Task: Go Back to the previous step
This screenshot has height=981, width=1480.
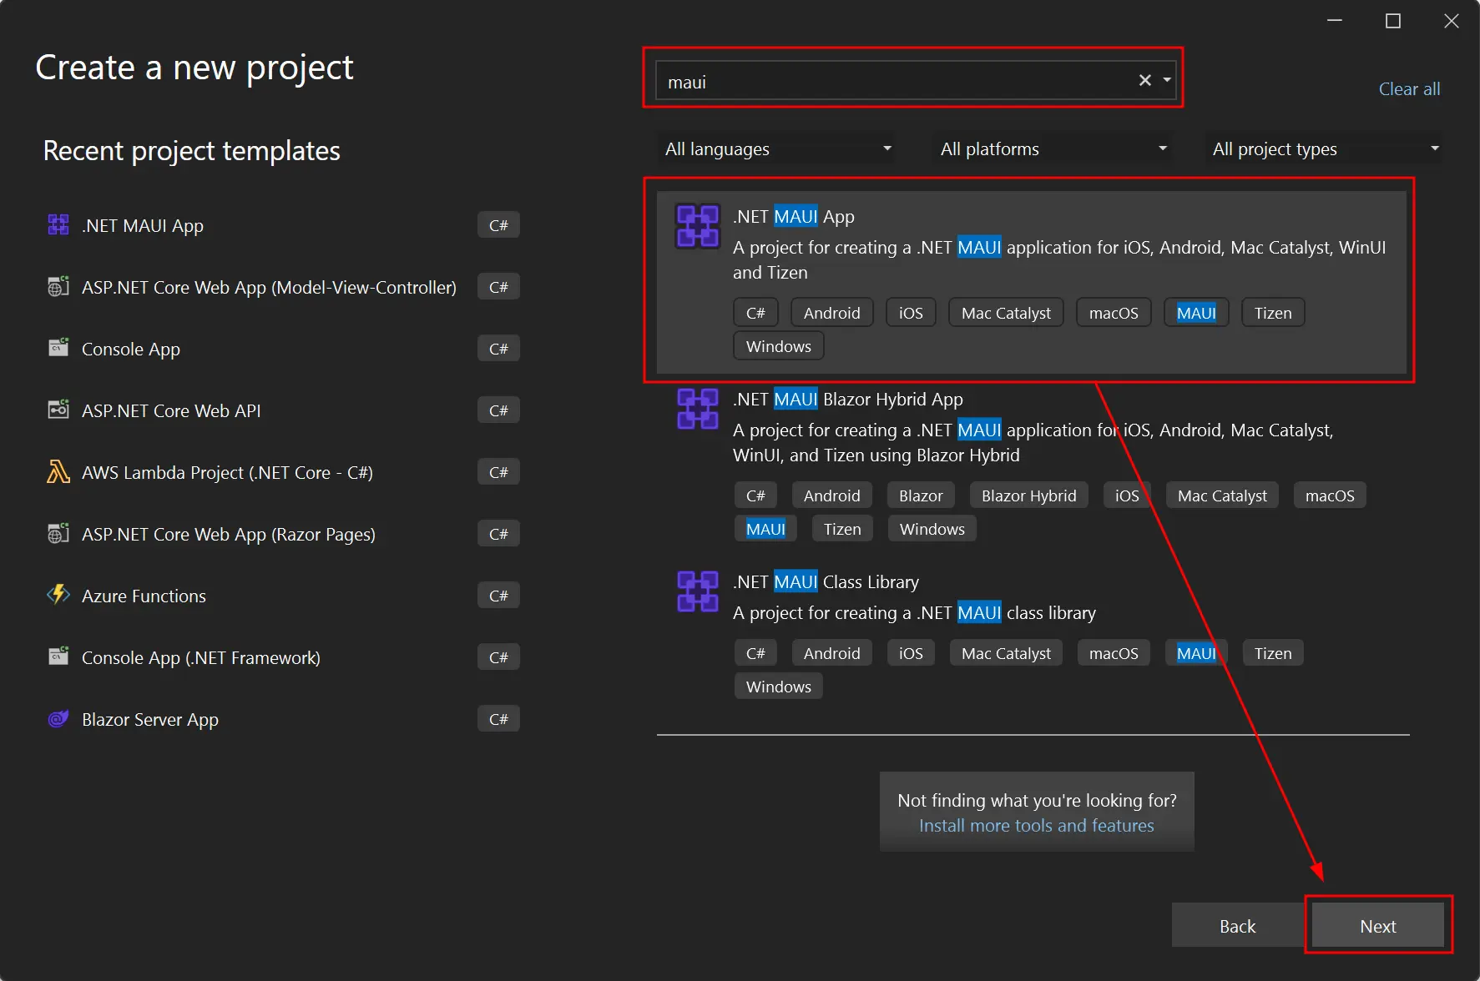Action: pyautogui.click(x=1237, y=926)
